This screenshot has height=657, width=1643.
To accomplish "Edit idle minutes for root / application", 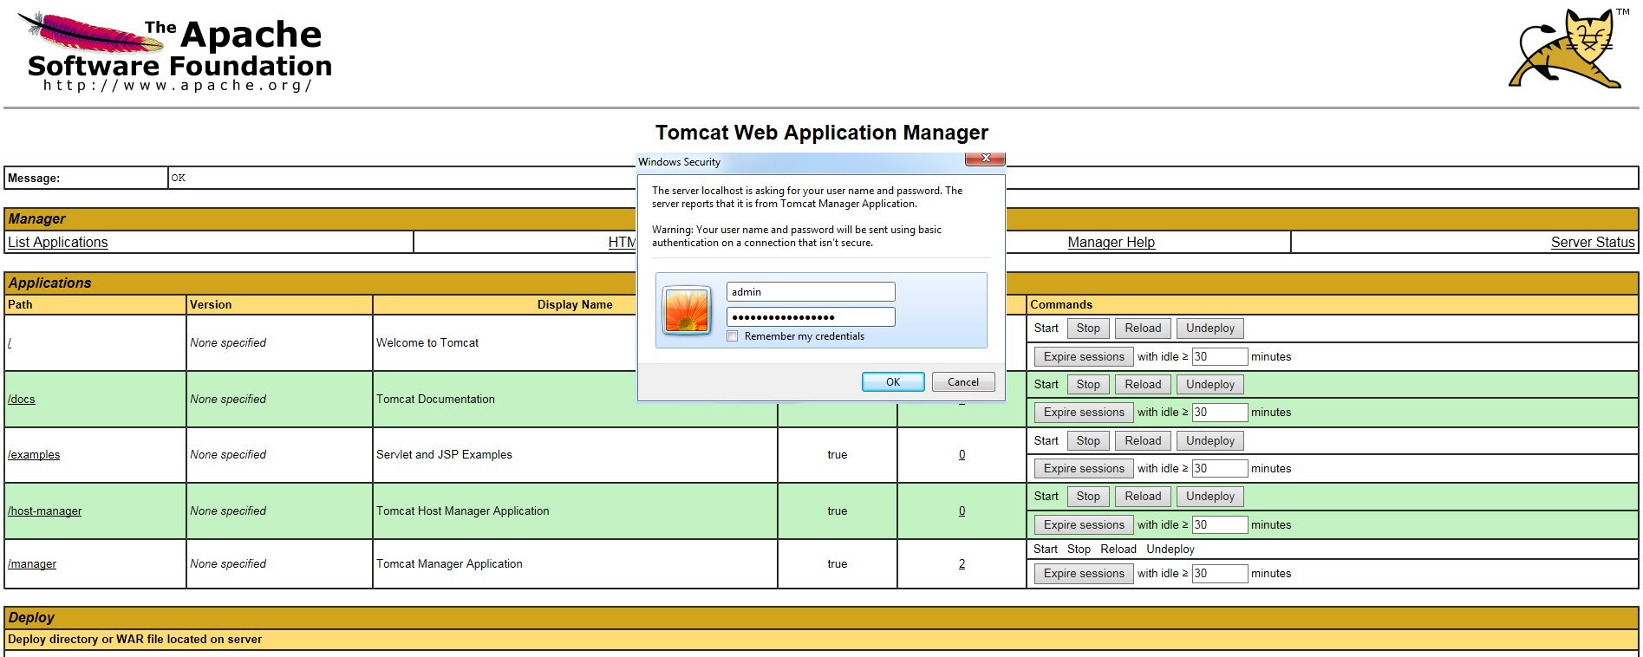I will [x=1220, y=357].
